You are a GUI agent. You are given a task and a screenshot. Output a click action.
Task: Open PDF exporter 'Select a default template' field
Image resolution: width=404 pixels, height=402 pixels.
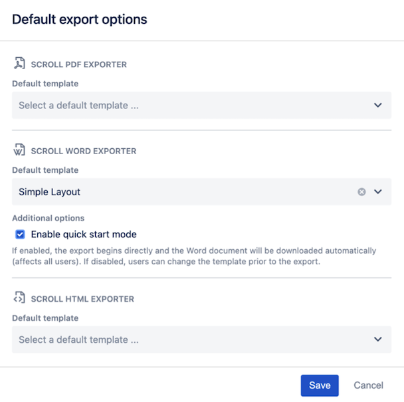[x=186, y=105]
